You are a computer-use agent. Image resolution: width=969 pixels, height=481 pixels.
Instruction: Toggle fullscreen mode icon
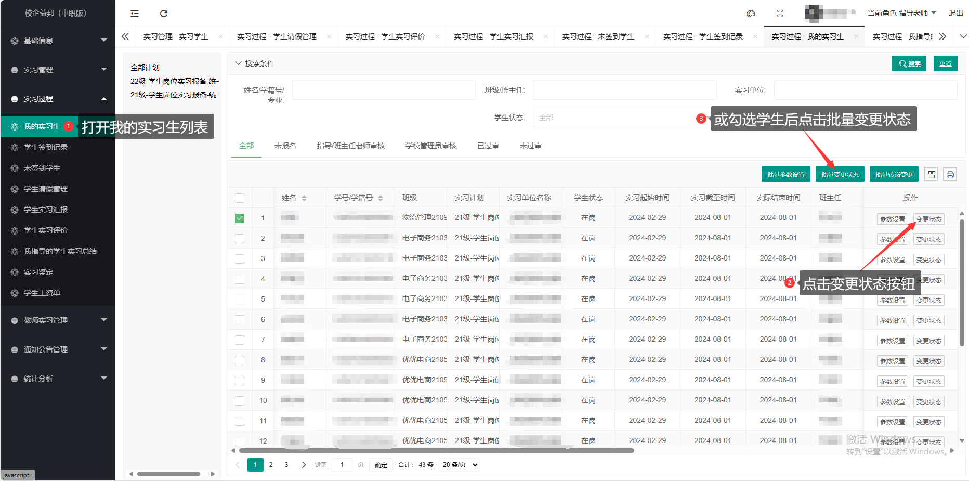point(780,14)
